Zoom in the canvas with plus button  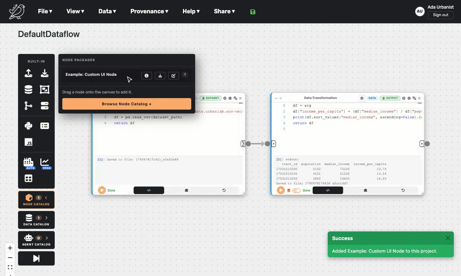[10, 248]
